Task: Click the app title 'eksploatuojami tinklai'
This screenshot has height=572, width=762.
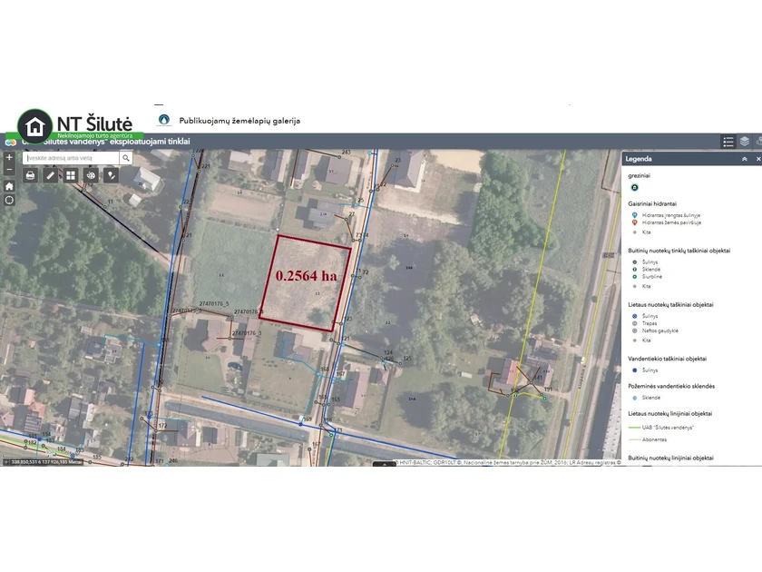Action: (150, 142)
